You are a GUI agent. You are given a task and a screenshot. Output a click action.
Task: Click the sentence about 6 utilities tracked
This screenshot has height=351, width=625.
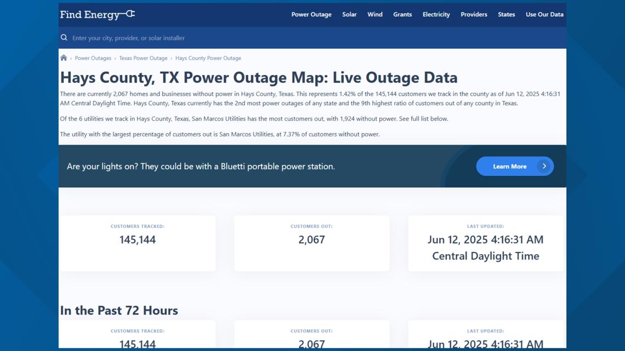[254, 119]
